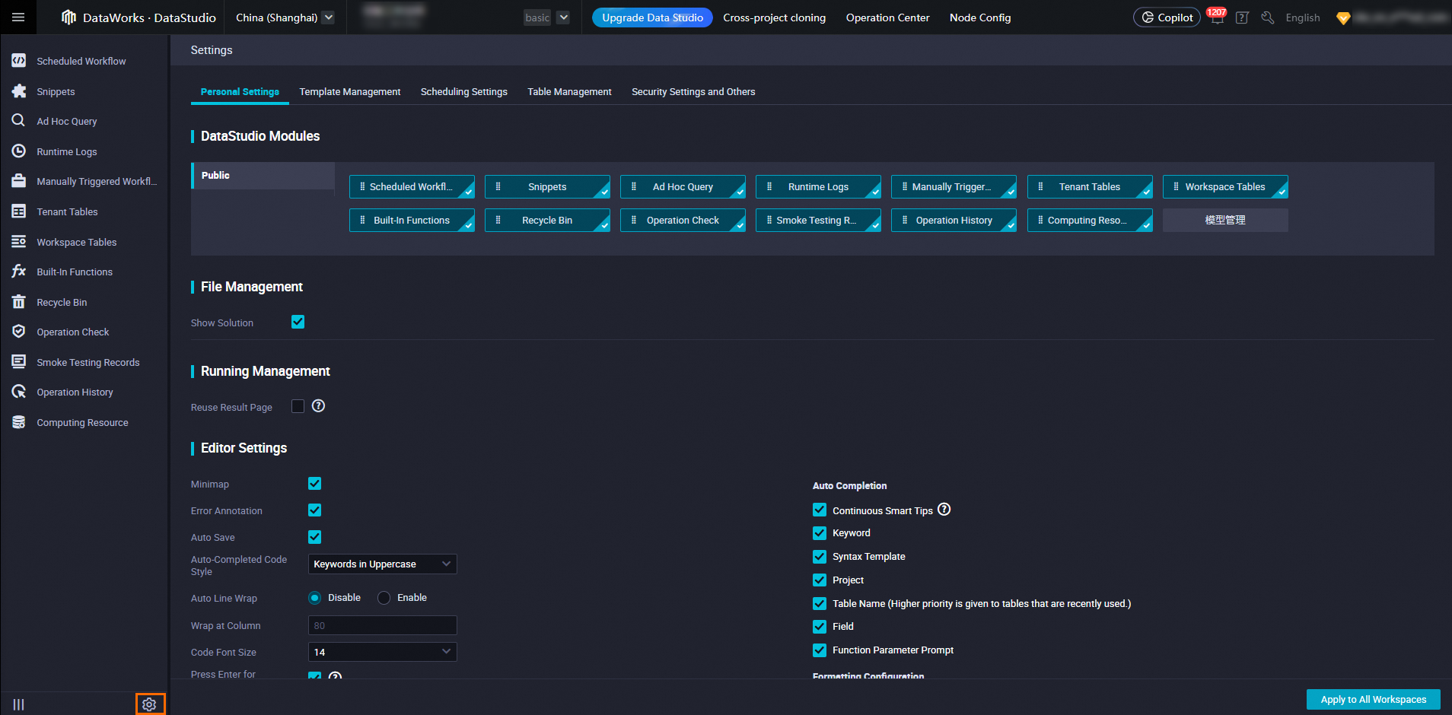Go to Operation Center
The width and height of the screenshot is (1452, 715).
[x=887, y=17]
